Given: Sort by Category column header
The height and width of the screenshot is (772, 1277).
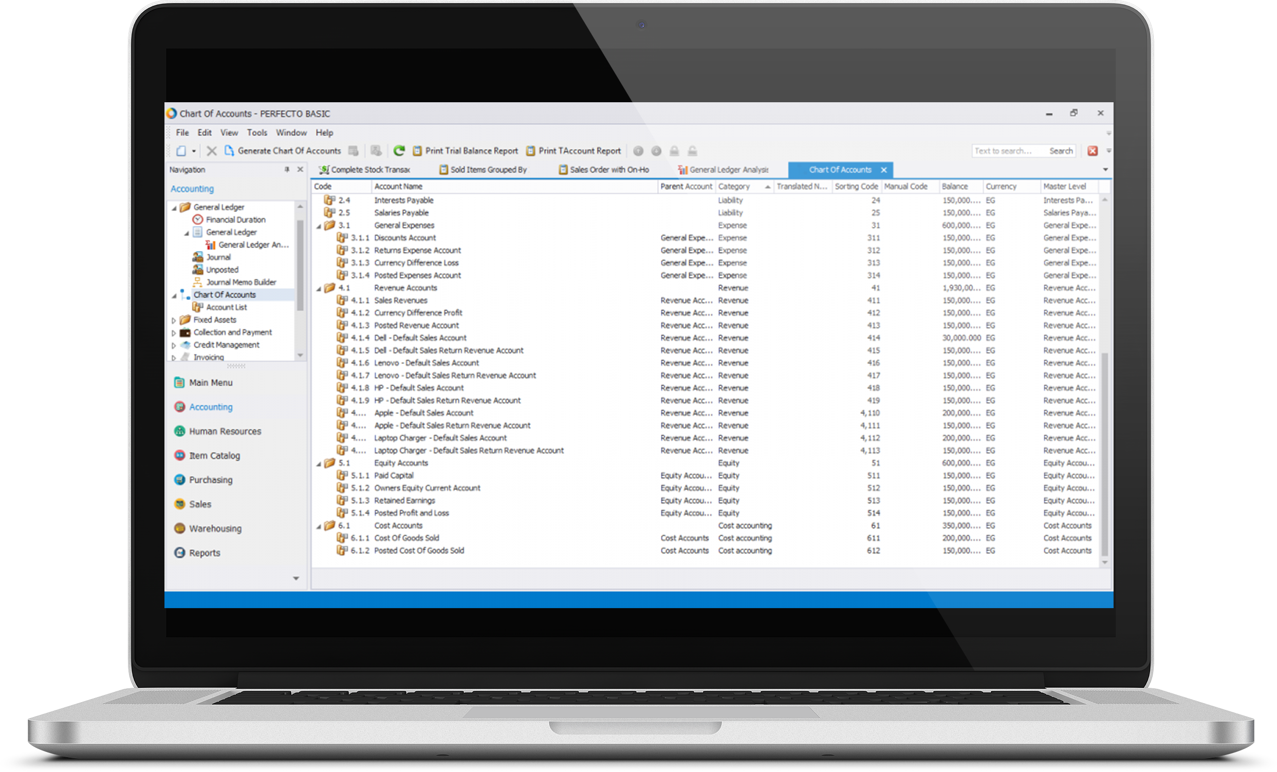Looking at the screenshot, I should [744, 186].
